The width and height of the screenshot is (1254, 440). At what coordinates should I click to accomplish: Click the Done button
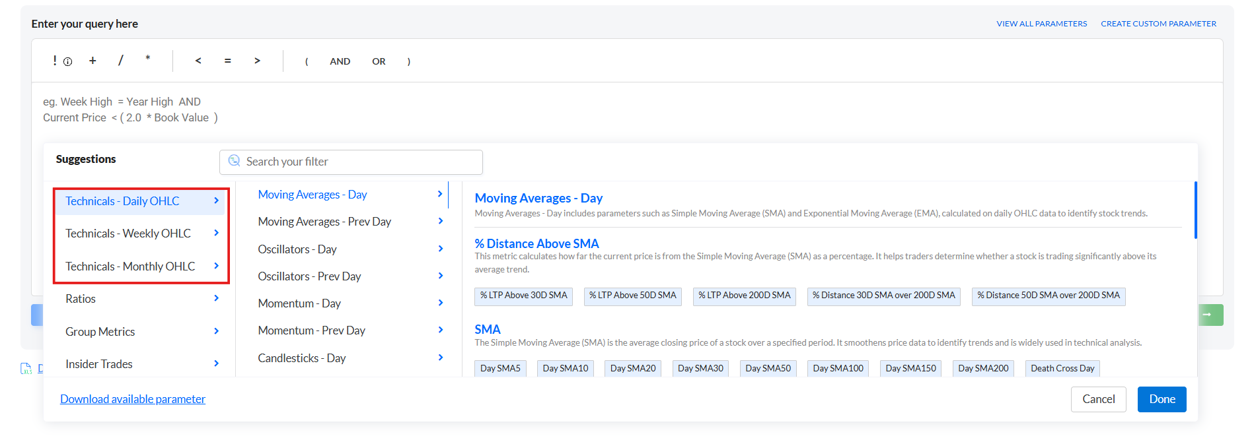point(1162,399)
